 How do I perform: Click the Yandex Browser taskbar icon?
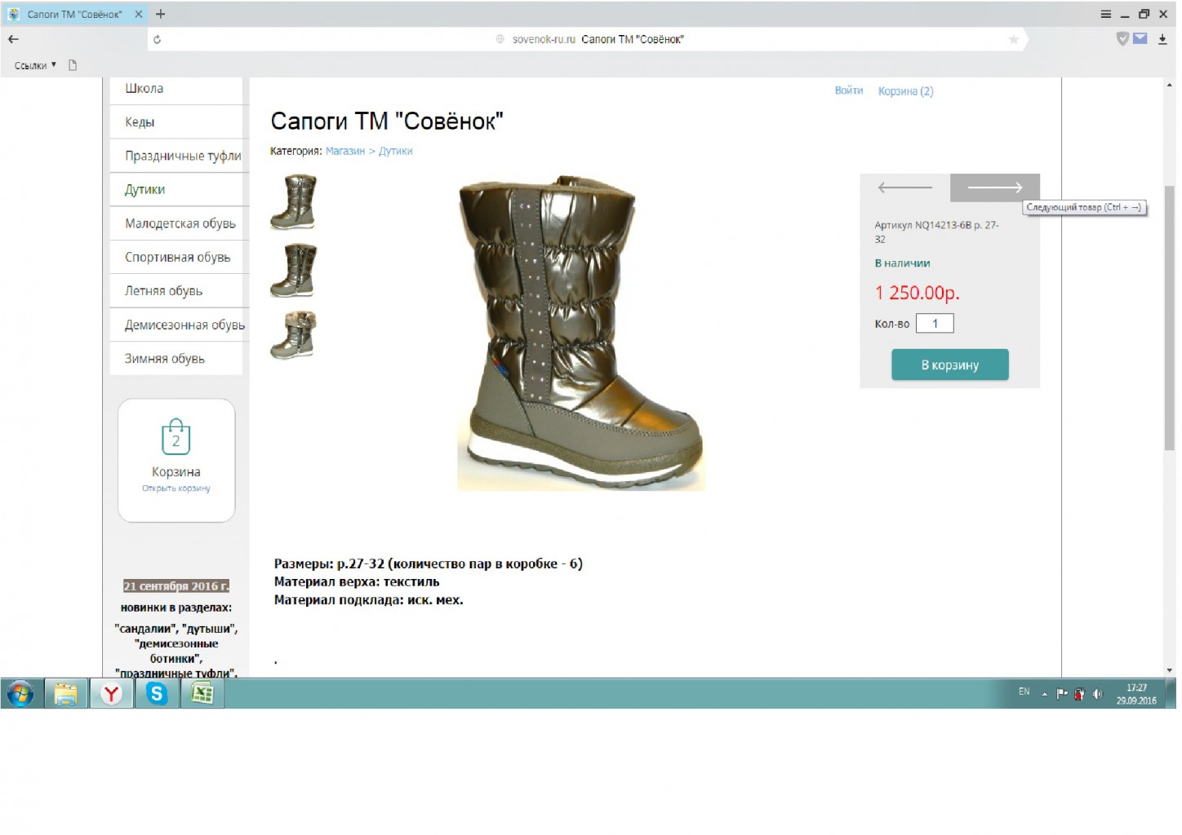click(111, 694)
